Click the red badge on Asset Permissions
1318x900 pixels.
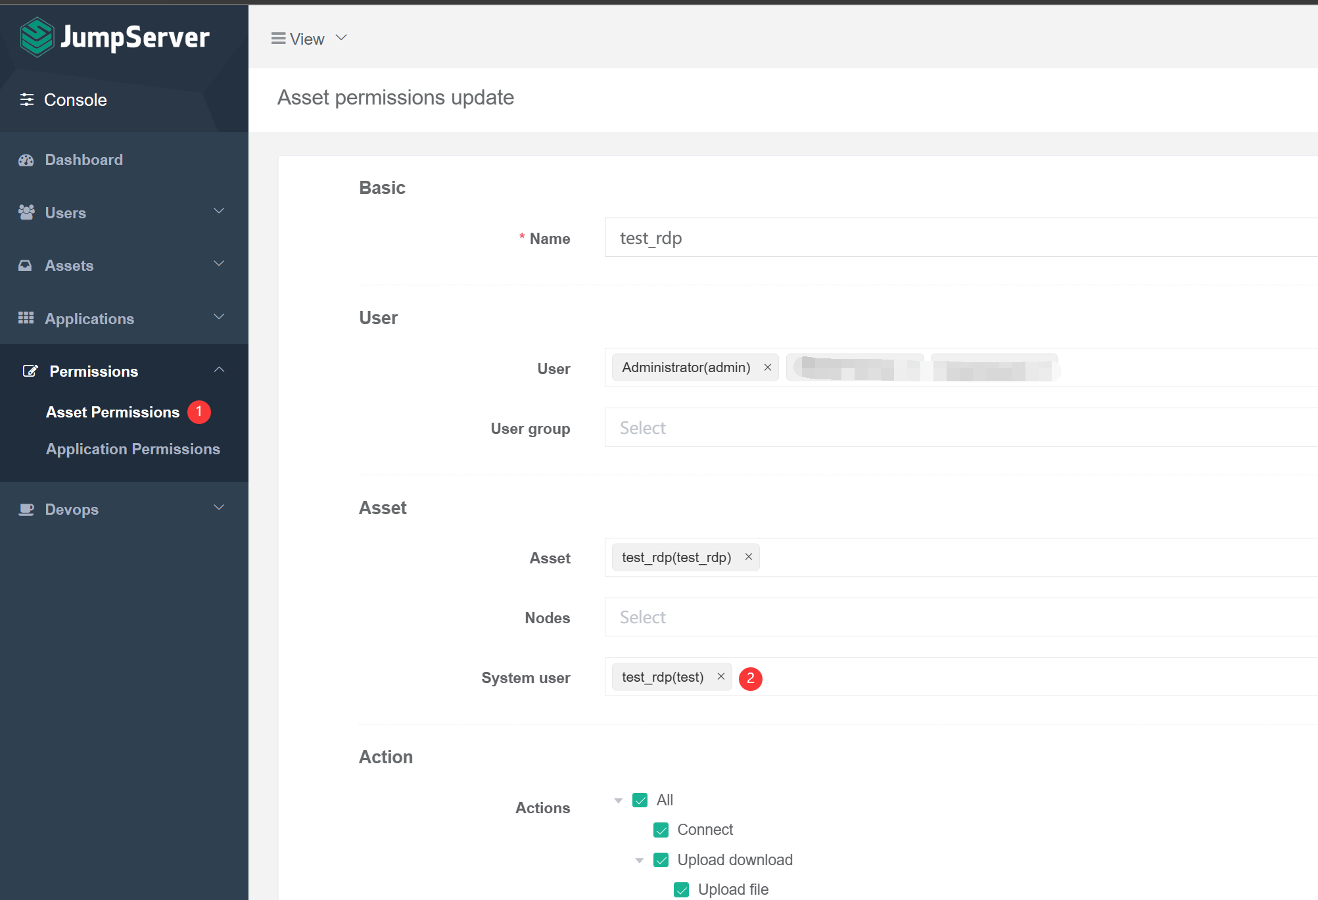tap(199, 412)
